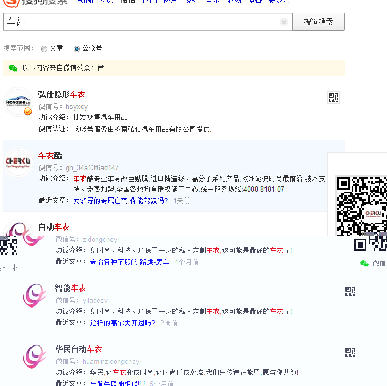Open article 女领导的专属座驾,你能驾驭吗?

pos(120,201)
